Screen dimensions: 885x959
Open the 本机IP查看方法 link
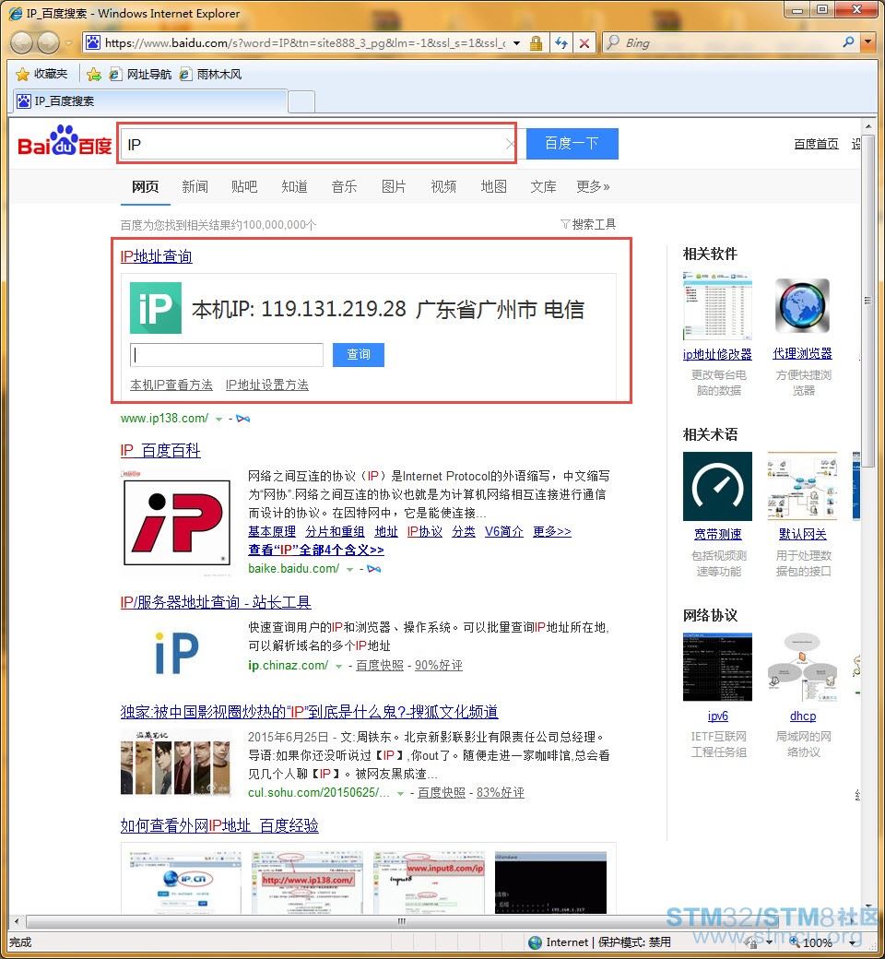[x=171, y=385]
